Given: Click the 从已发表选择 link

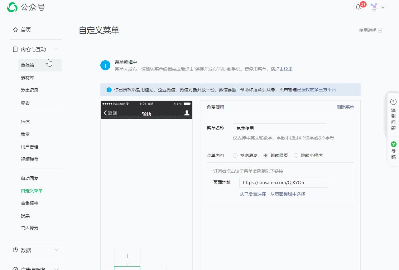Looking at the screenshot, I should (252, 194).
